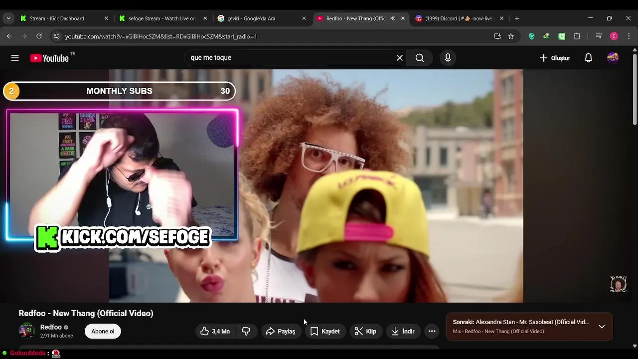Create a clip with Klip
This screenshot has height=359, width=638.
click(365, 331)
